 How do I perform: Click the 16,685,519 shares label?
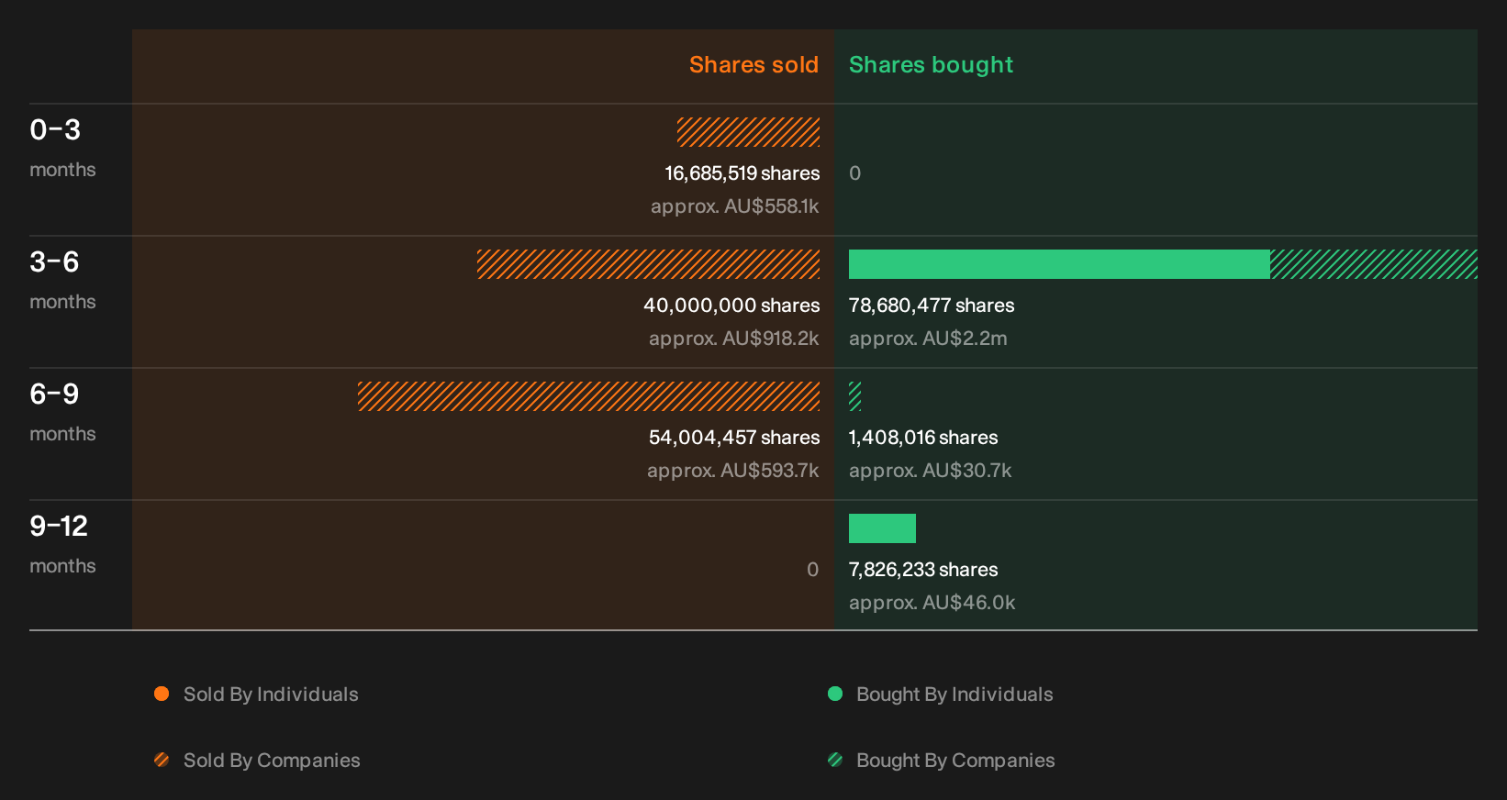pos(742,173)
